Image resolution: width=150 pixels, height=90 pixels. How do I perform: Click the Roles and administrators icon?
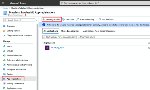click(4, 60)
